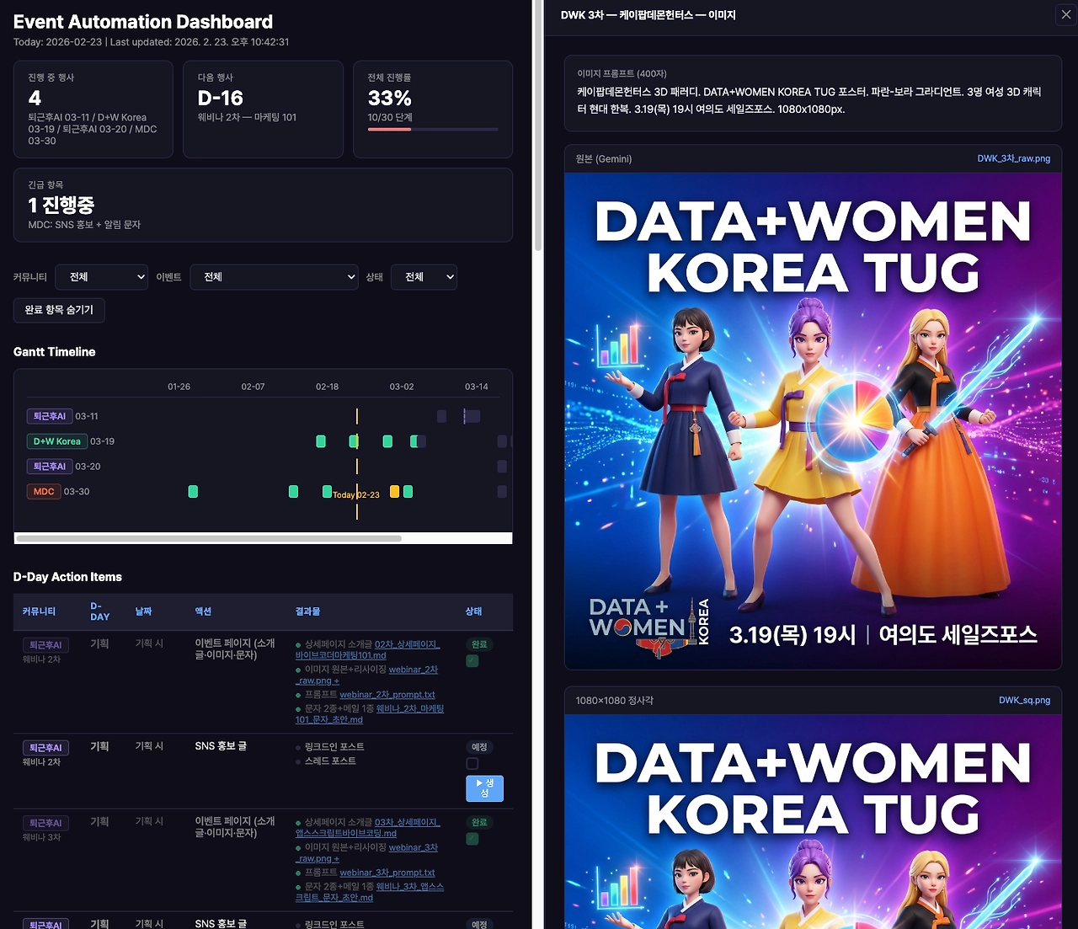The width and height of the screenshot is (1078, 929).
Task: Click the purple 퇴근후AI tag in Gantt 03-11 row
Action: [x=50, y=416]
